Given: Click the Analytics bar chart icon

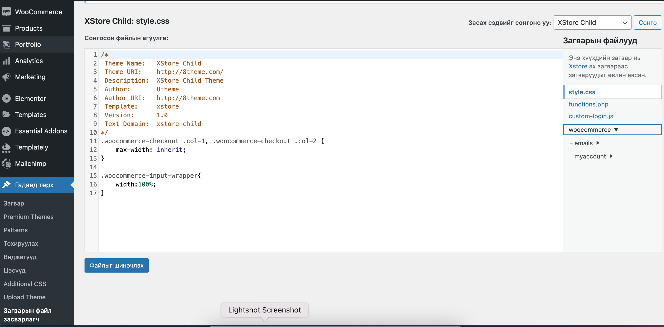Looking at the screenshot, I should click(6, 61).
